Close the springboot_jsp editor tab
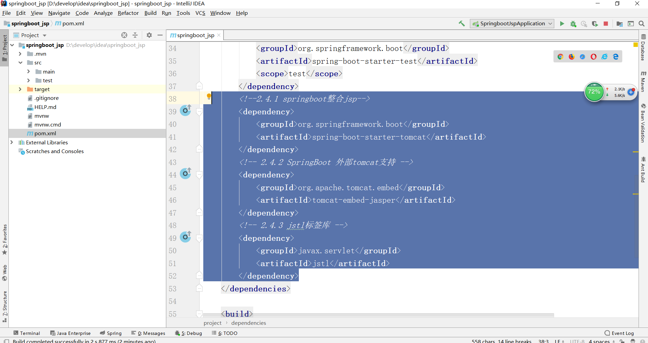The width and height of the screenshot is (648, 343). click(219, 35)
